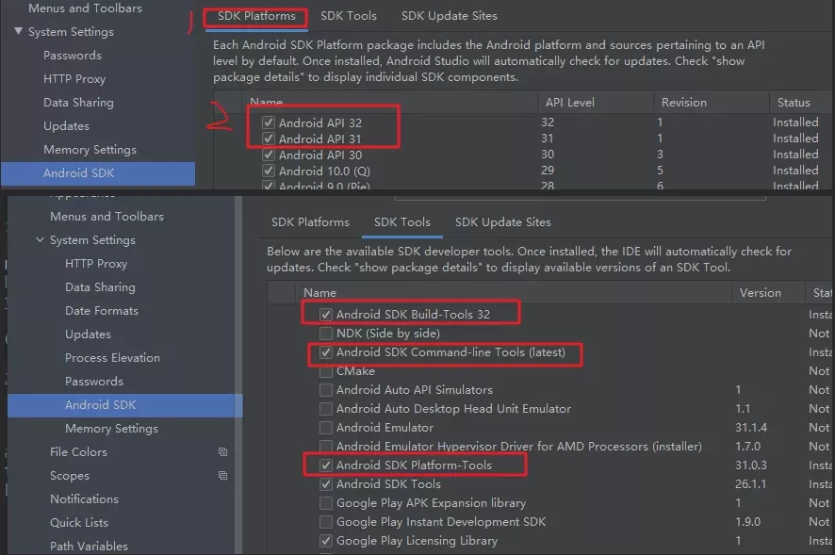The image size is (835, 555).
Task: Open Data Sharing in the upper window
Action: pyautogui.click(x=78, y=103)
